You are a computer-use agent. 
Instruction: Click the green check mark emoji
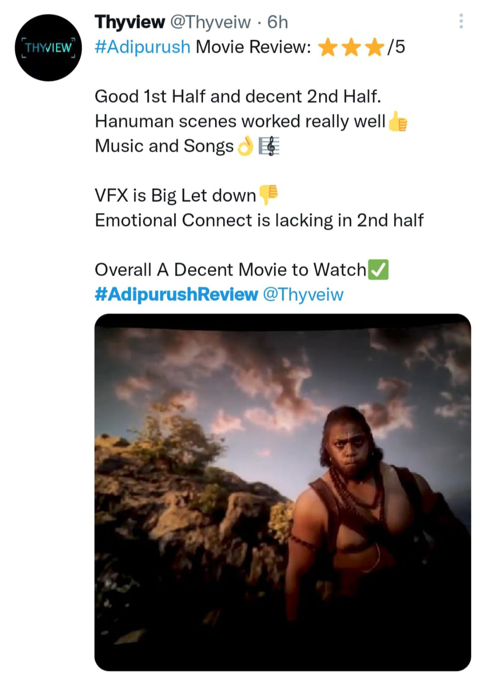(378, 269)
